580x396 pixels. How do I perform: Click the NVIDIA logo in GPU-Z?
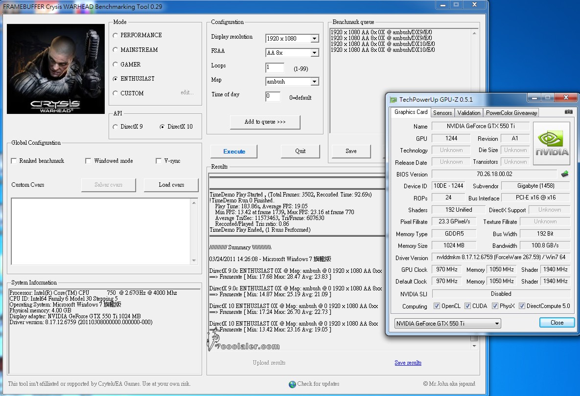tap(552, 143)
